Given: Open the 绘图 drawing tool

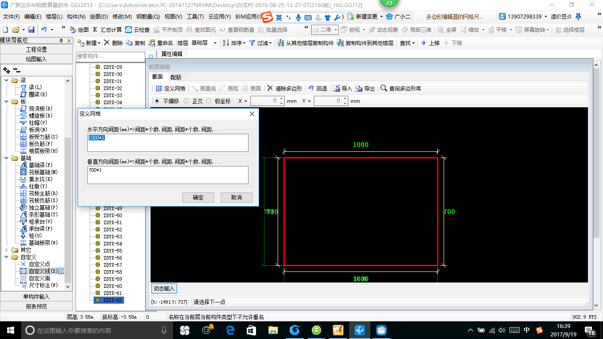Looking at the screenshot, I should point(79,30).
